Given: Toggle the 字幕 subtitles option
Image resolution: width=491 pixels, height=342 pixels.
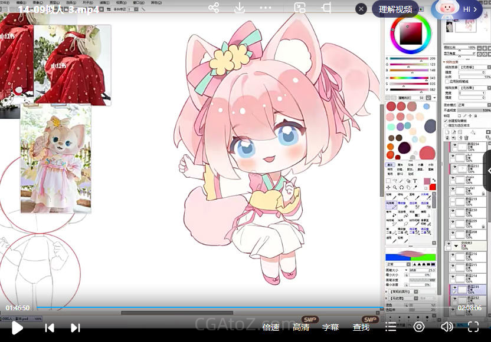Looking at the screenshot, I should click(x=330, y=327).
